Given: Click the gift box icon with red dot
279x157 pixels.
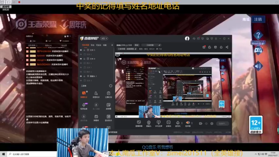Looking at the screenshot, I should pyautogui.click(x=204, y=47).
